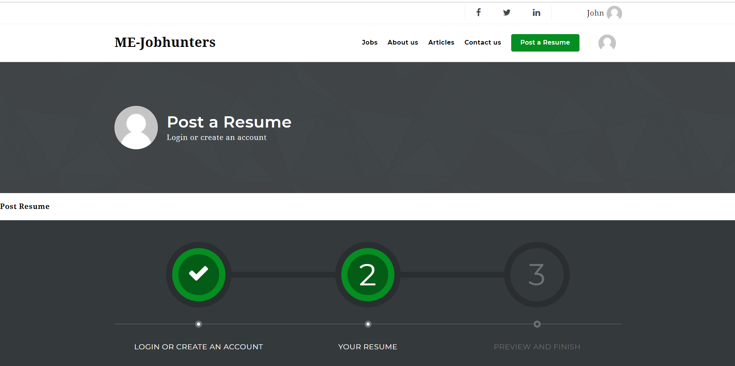735x366 pixels.
Task: Open the LinkedIn social icon
Action: click(x=536, y=13)
